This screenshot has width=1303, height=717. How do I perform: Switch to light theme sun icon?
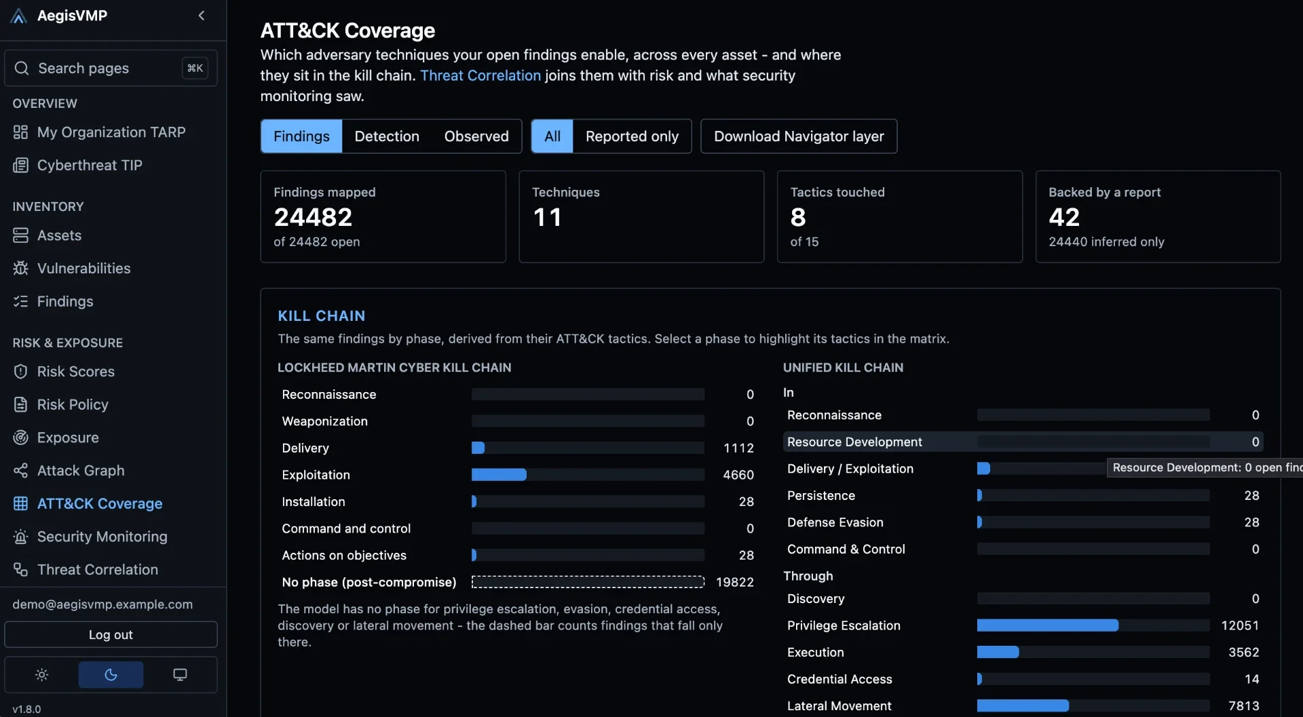pos(42,674)
